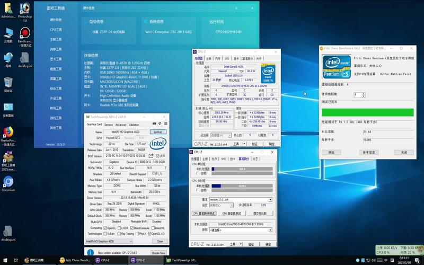Open desktop.ini file at bottom of desktop
The width and height of the screenshot is (424, 265).
(x=8, y=232)
